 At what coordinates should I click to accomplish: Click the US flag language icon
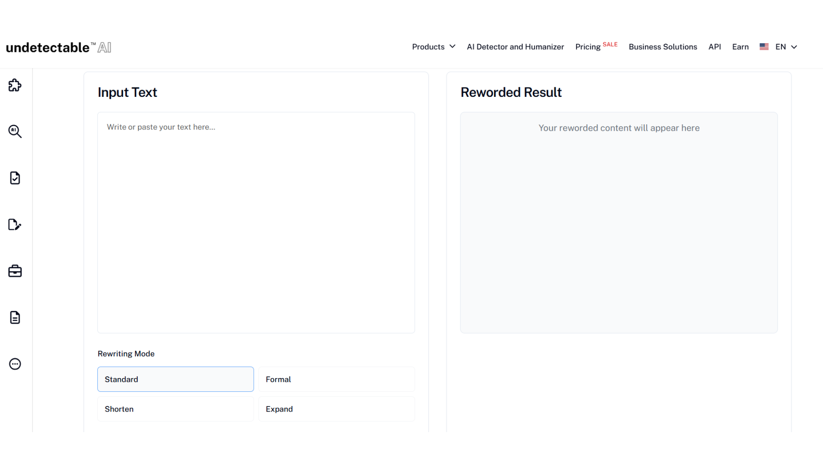click(764, 47)
